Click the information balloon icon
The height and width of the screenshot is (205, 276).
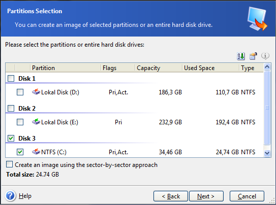point(265,56)
